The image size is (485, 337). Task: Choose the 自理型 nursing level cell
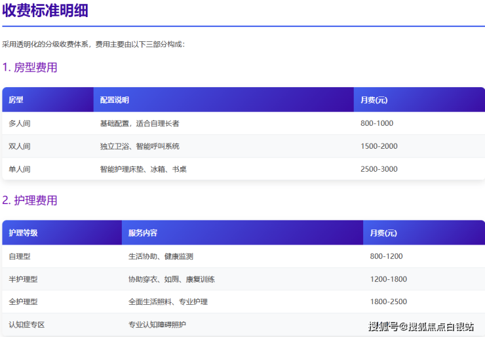tap(19, 256)
